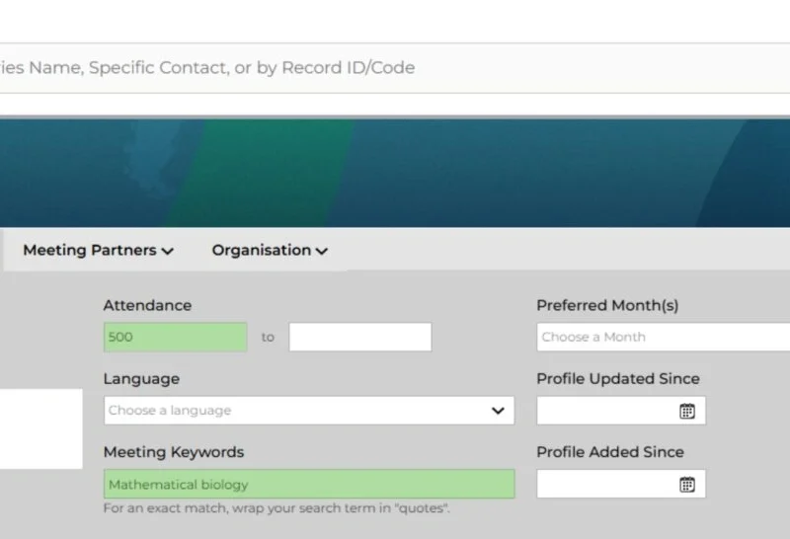790x539 pixels.
Task: Open the Meeting Partners menu
Action: (98, 250)
